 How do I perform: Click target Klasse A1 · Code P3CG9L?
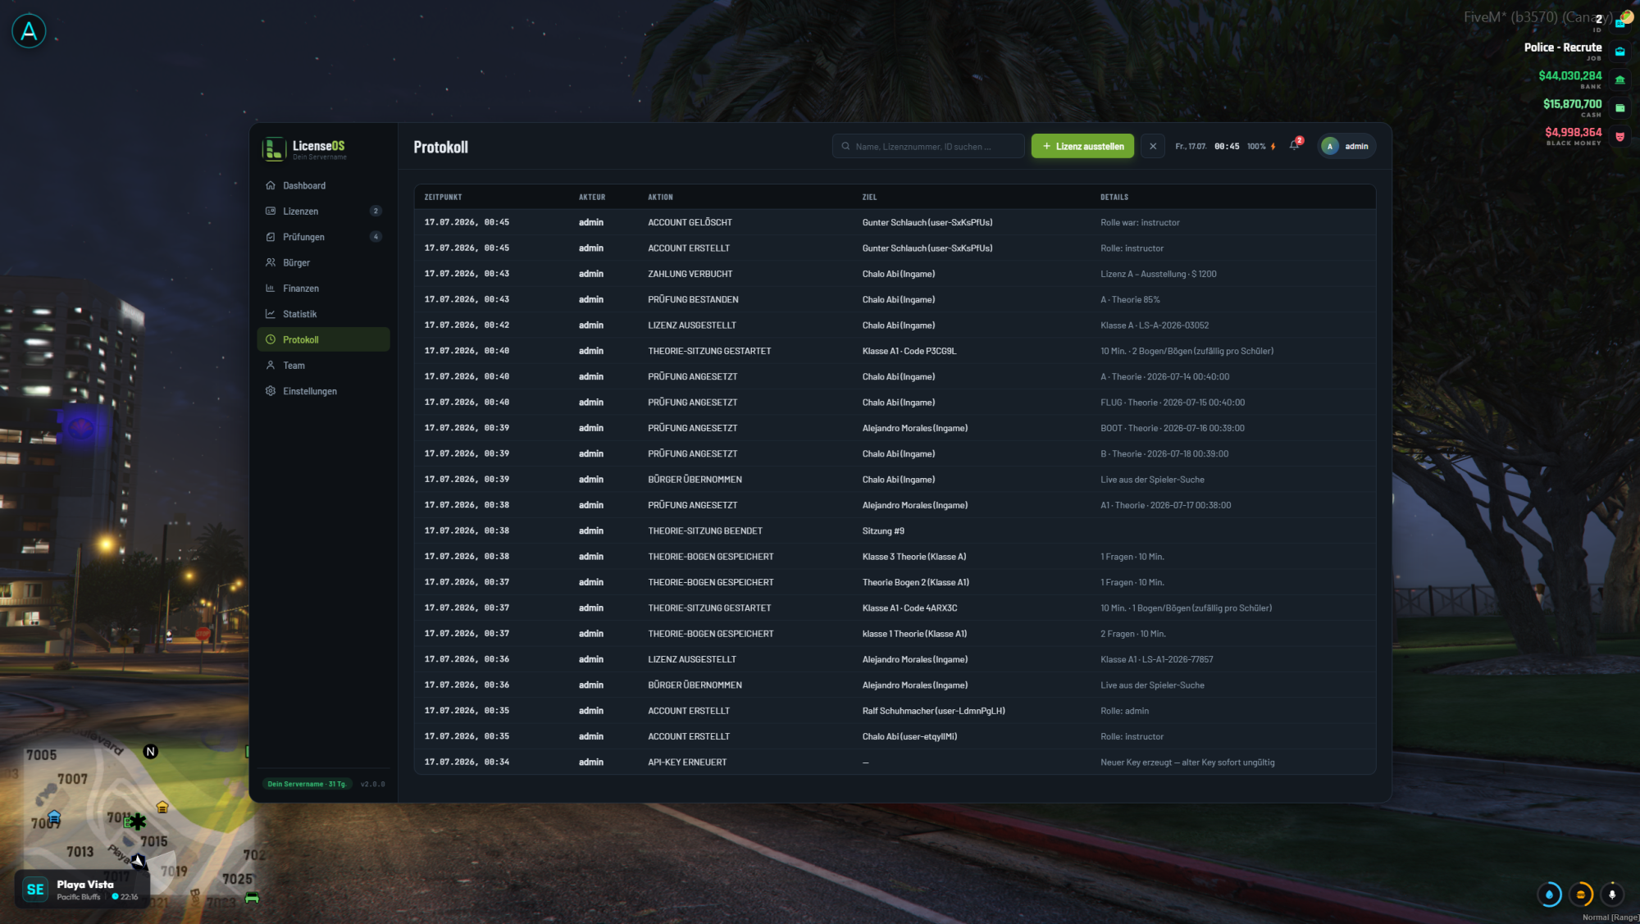(x=909, y=351)
